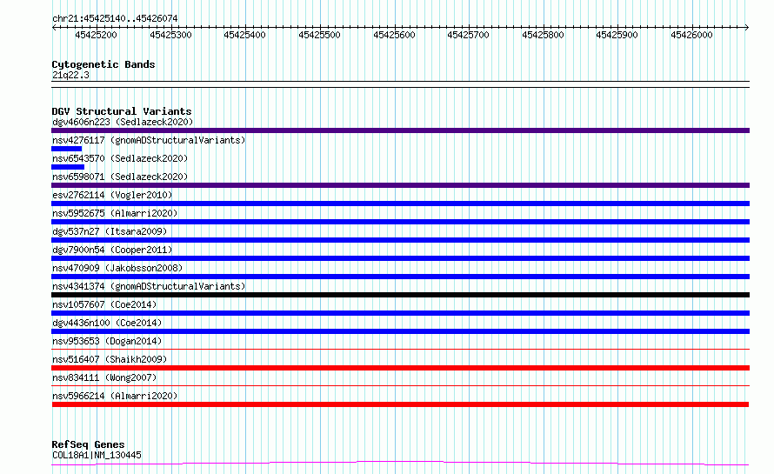Viewport: 774px width, 474px height.
Task: Click the left arrowhead of the ruler
Action: (54, 28)
